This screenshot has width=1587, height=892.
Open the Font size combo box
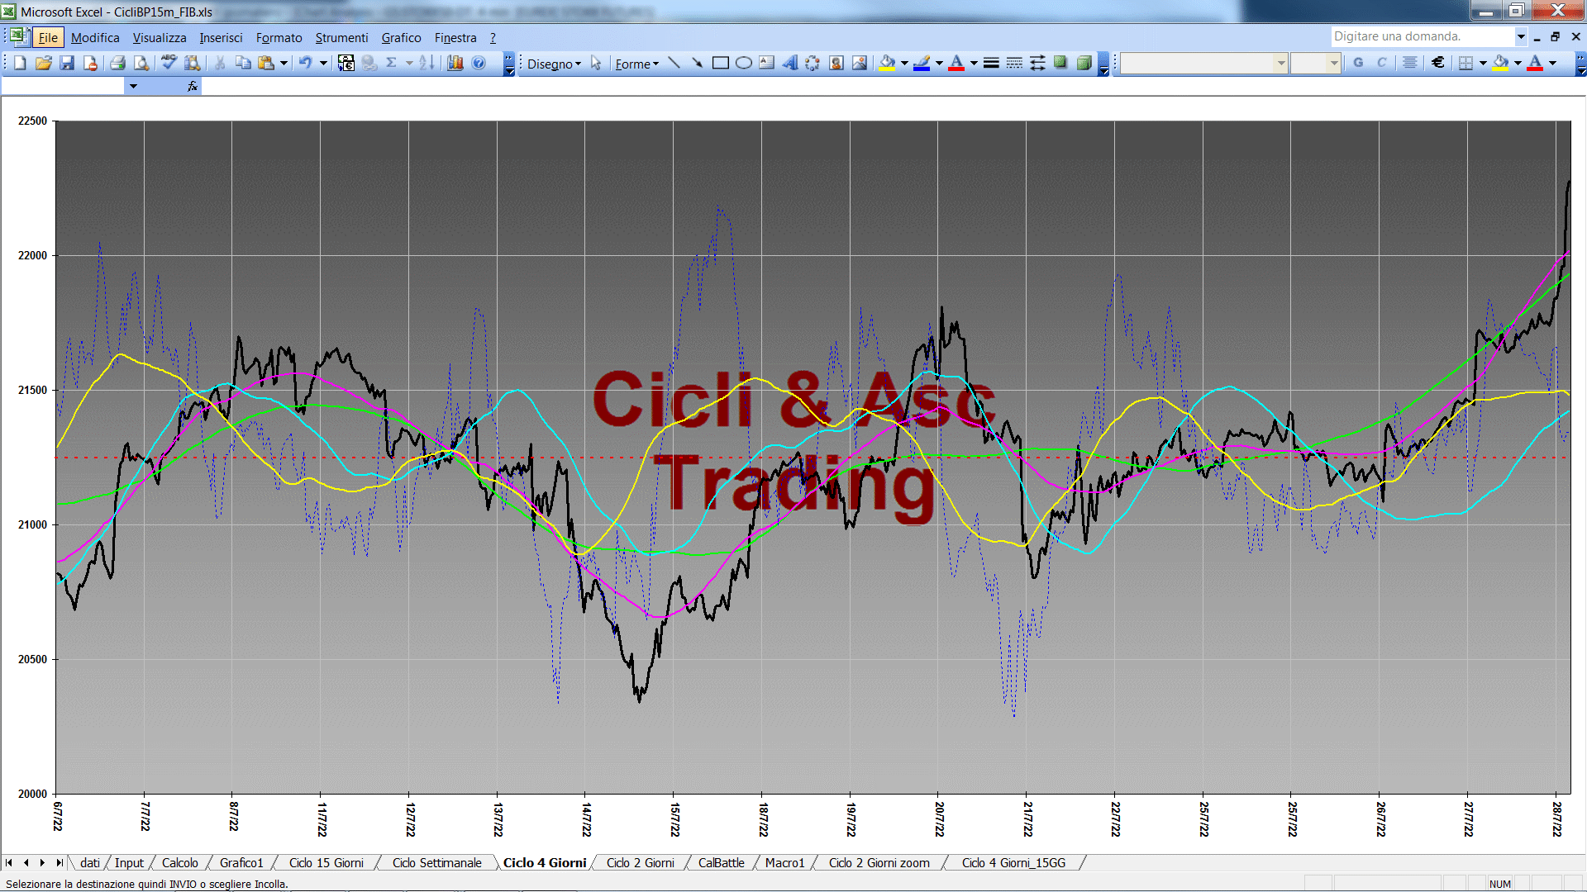tap(1315, 63)
